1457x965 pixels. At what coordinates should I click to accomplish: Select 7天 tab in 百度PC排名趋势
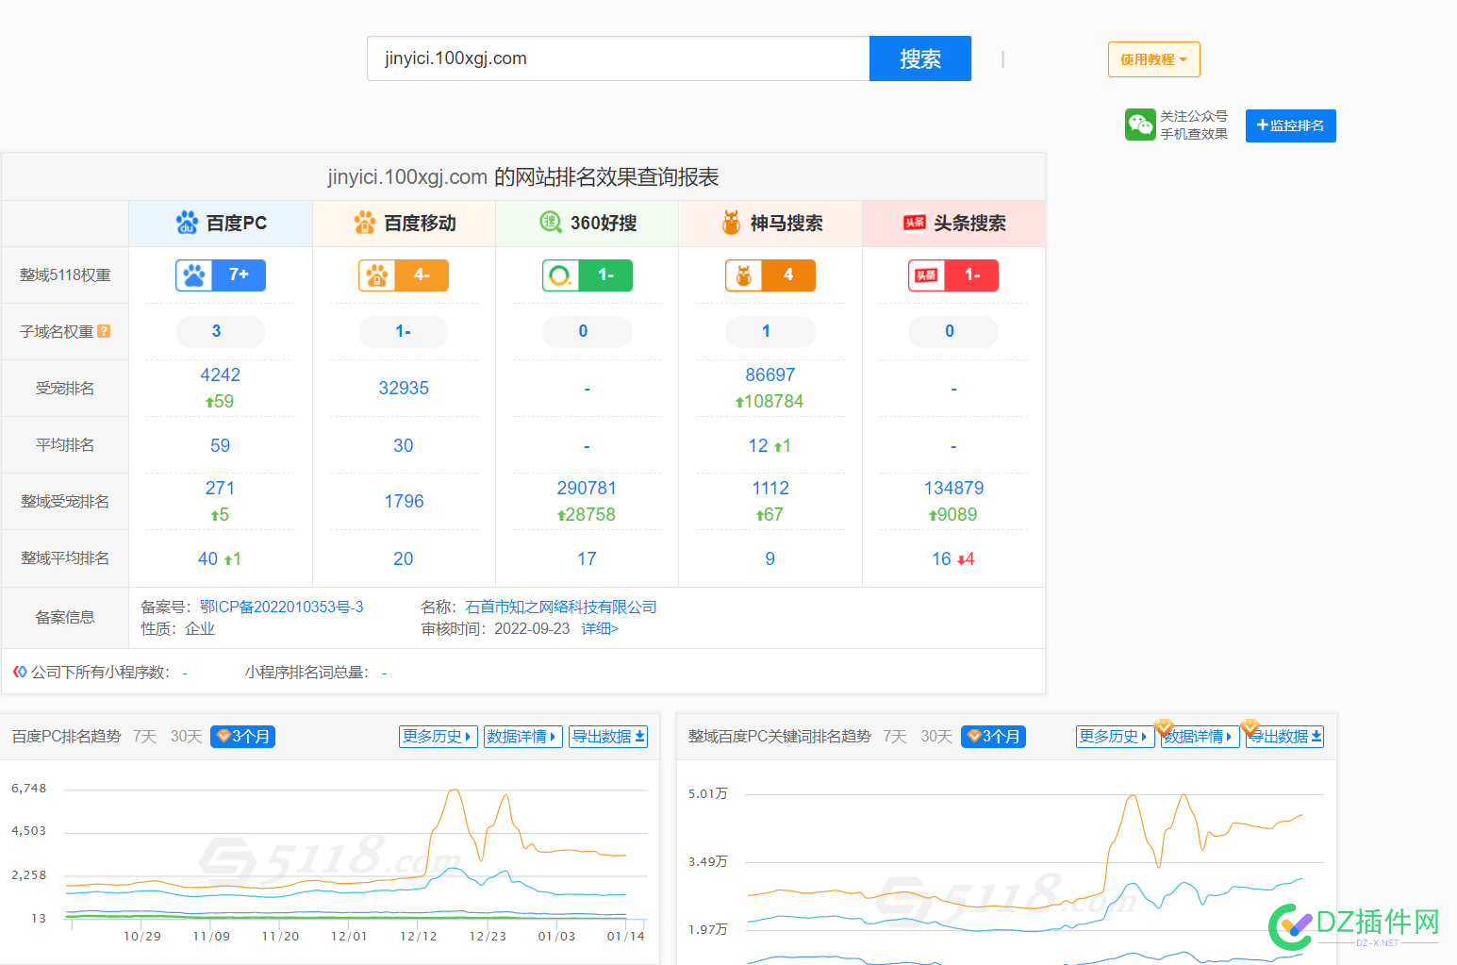click(x=144, y=737)
